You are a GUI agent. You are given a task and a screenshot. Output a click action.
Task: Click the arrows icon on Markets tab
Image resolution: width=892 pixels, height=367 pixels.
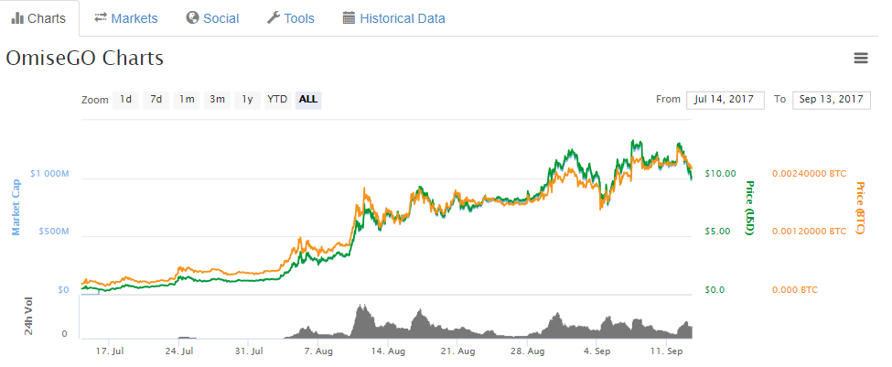pyautogui.click(x=101, y=18)
